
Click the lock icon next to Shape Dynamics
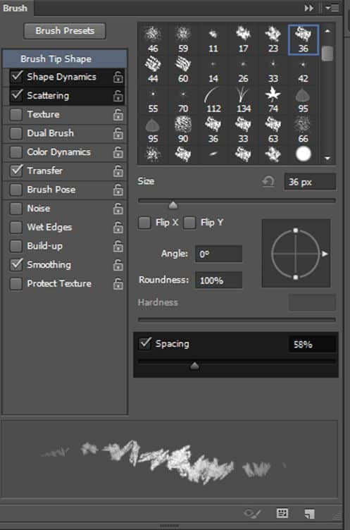point(118,77)
